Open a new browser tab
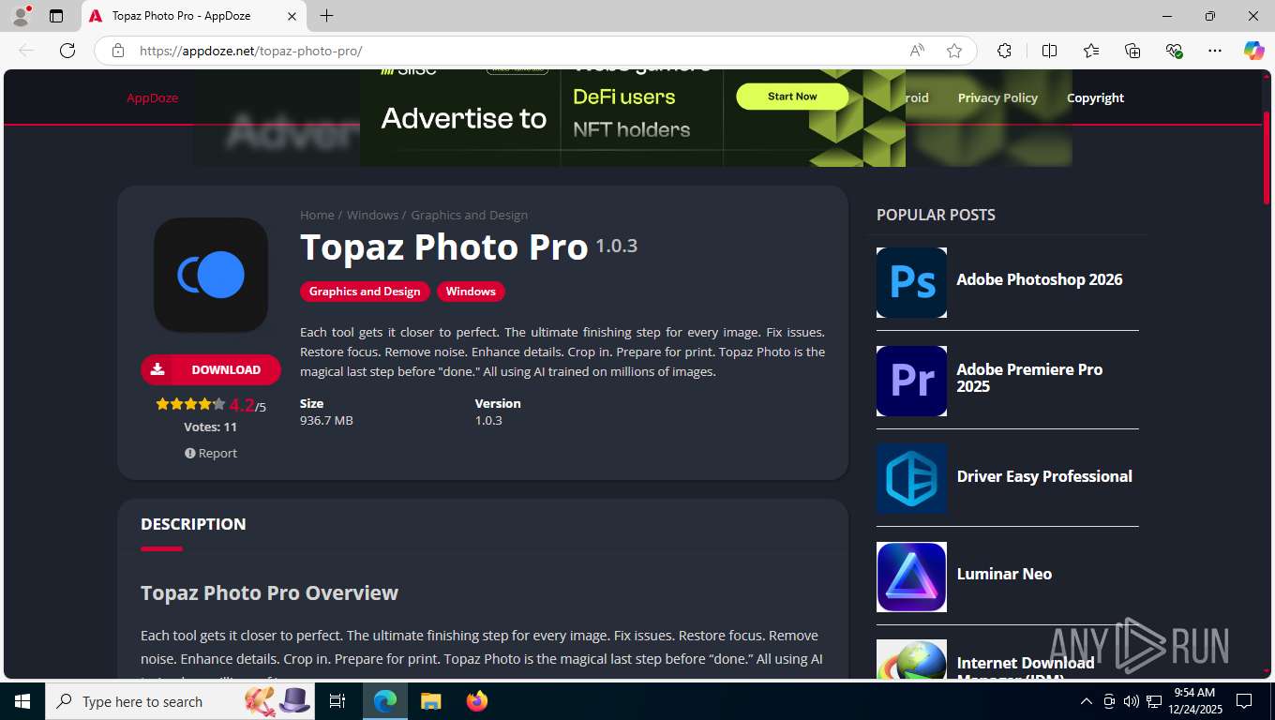Screen dimensions: 1275x720 tap(326, 16)
